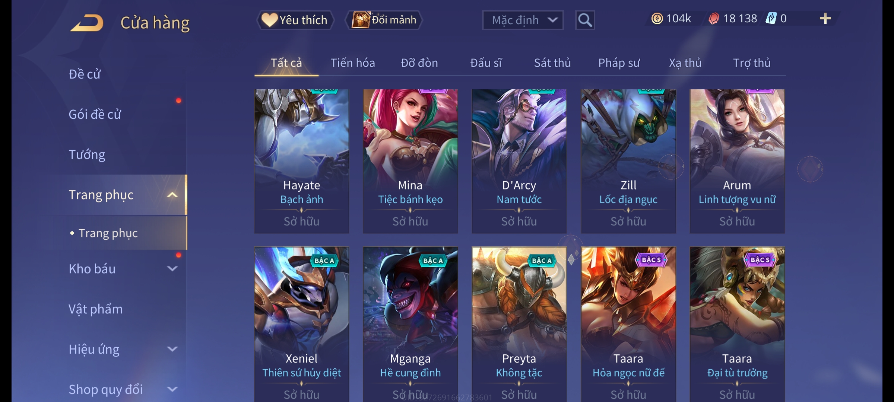894x402 pixels.
Task: Tap the golden back arrow icon
Action: tap(87, 23)
